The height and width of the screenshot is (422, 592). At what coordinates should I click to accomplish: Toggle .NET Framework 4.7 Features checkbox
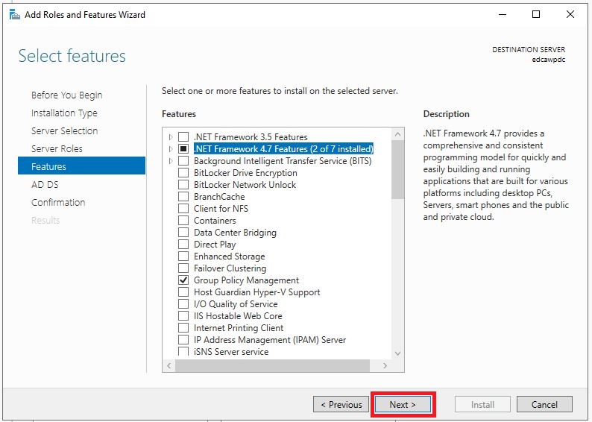point(183,148)
